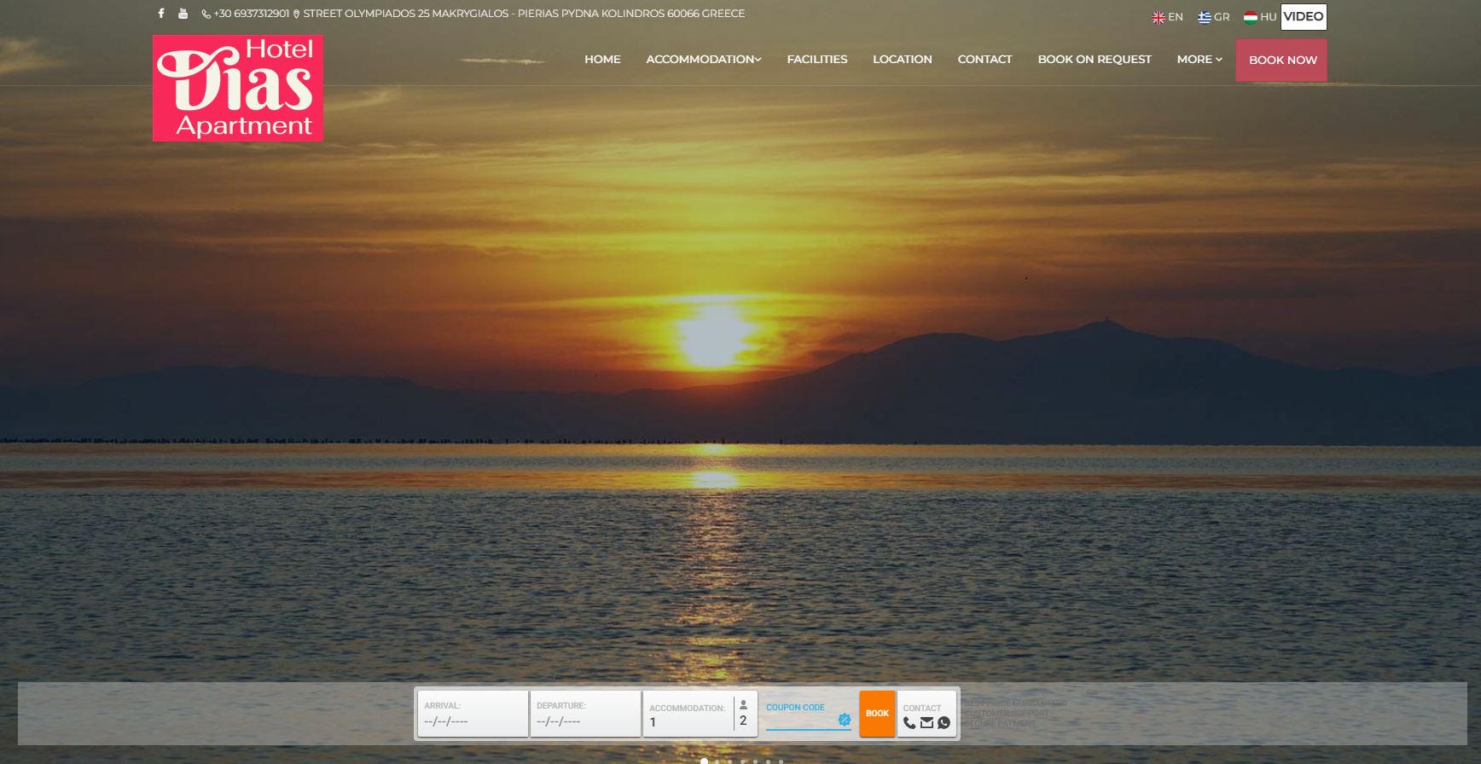Switch language using the Greek flag
1481x764 pixels.
click(x=1204, y=17)
